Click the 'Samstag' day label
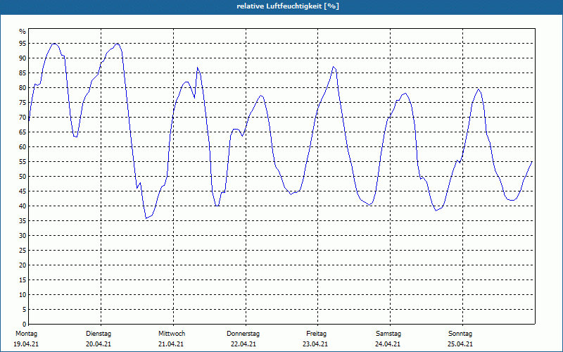 pyautogui.click(x=388, y=334)
